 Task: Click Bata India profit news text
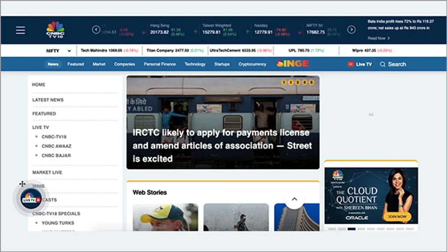click(401, 24)
